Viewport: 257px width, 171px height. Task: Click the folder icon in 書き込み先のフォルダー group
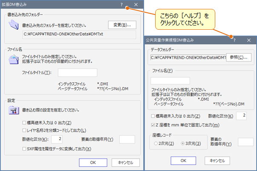[x=14, y=25]
